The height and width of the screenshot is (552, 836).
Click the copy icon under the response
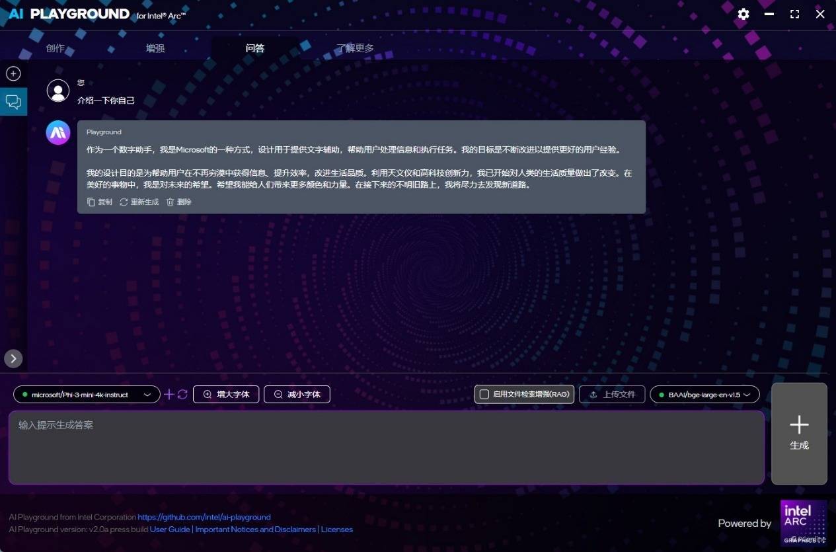click(92, 202)
